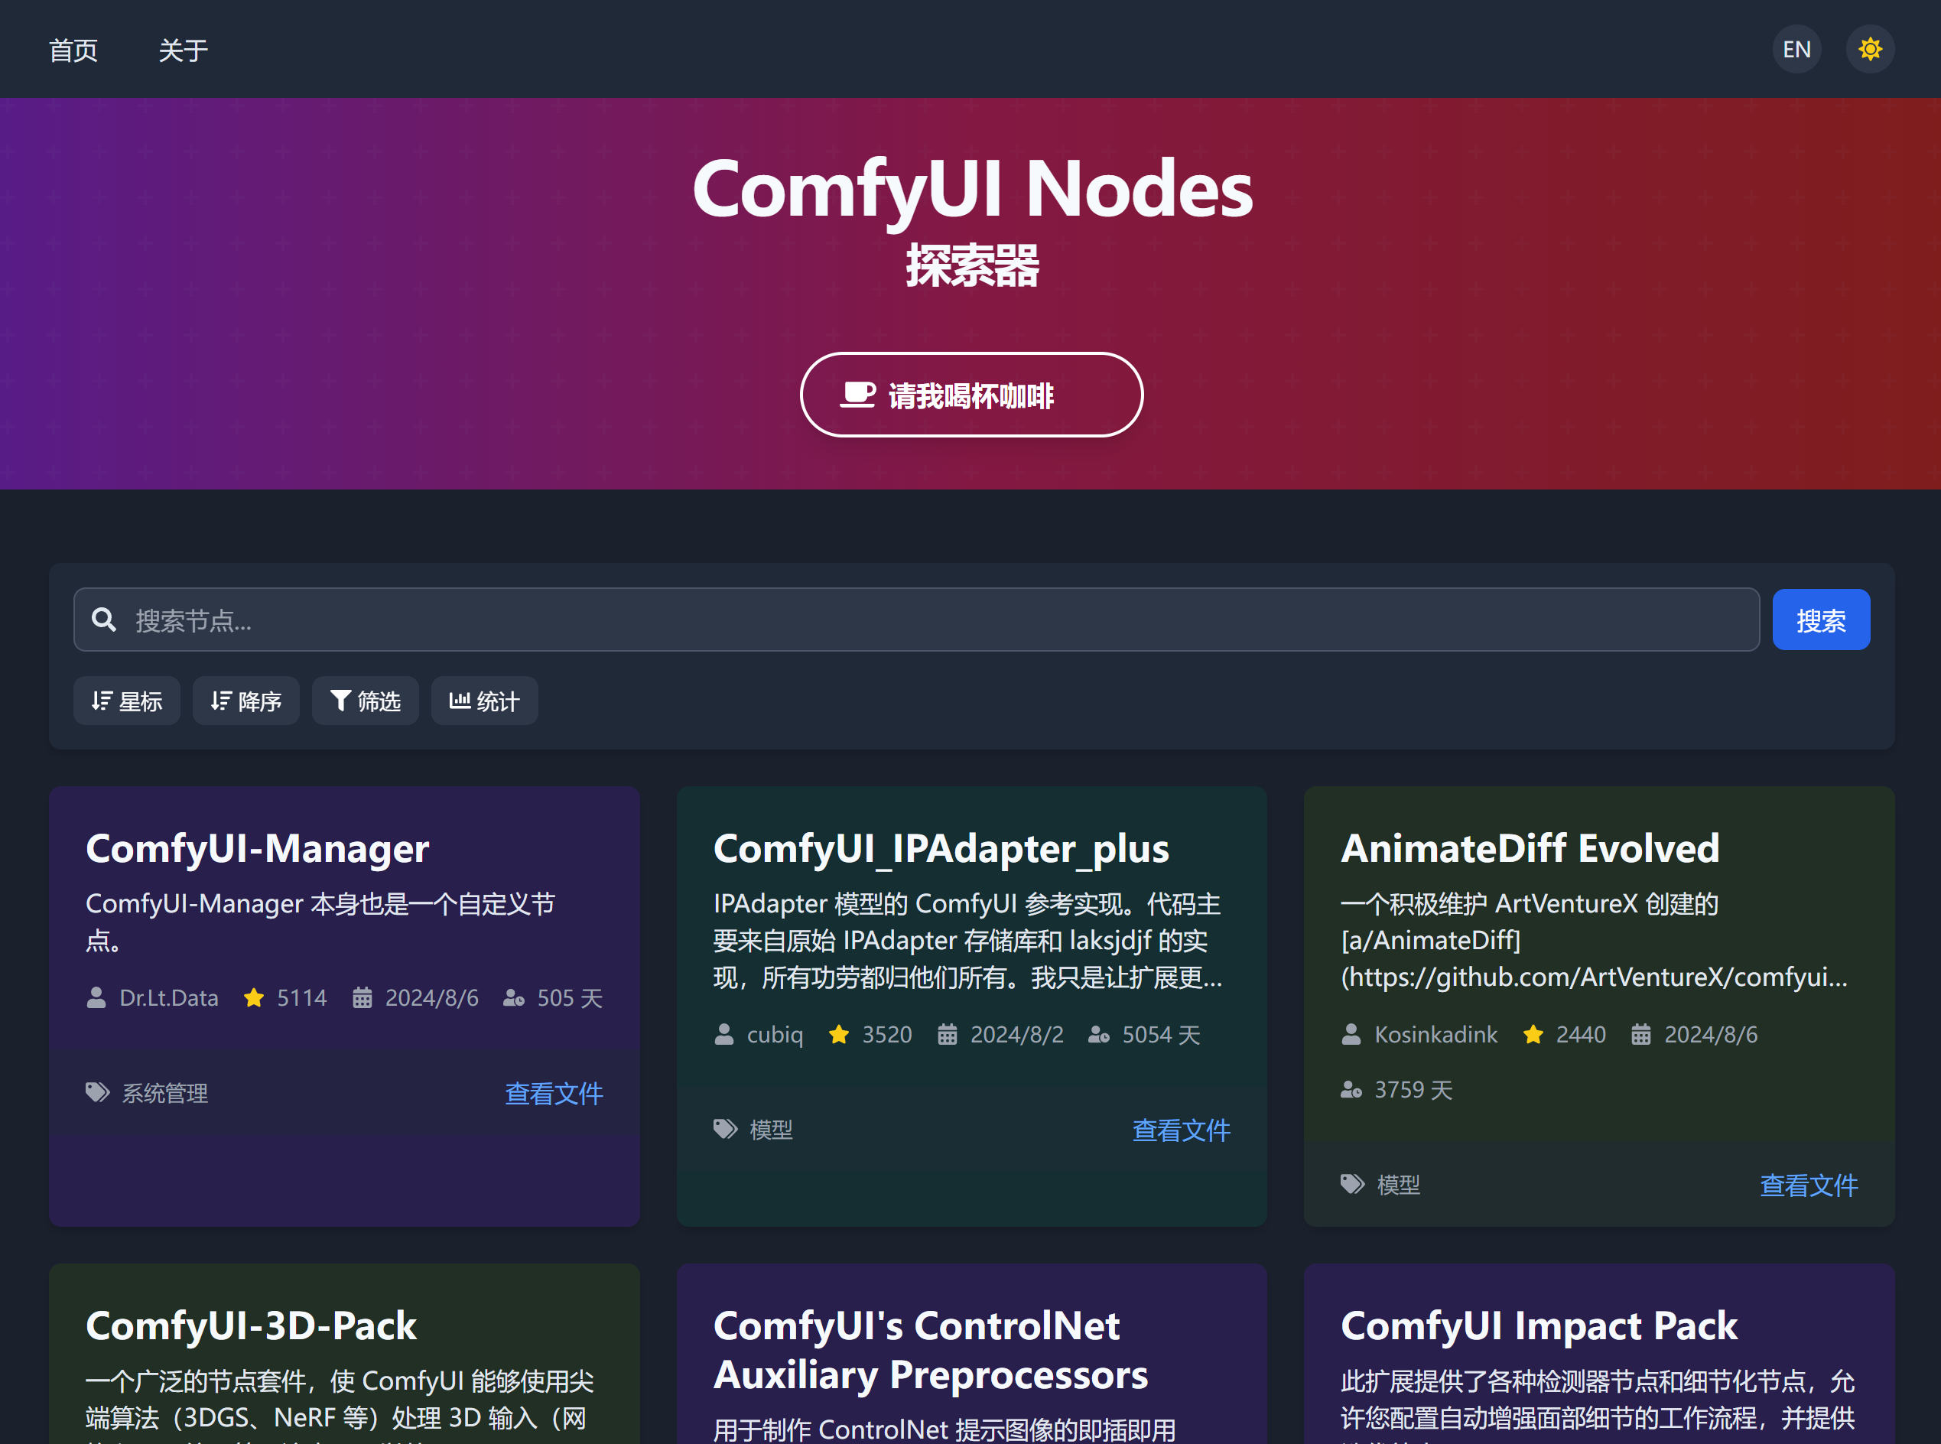Click the 2440 star count
The image size is (1941, 1444).
tap(1581, 1034)
